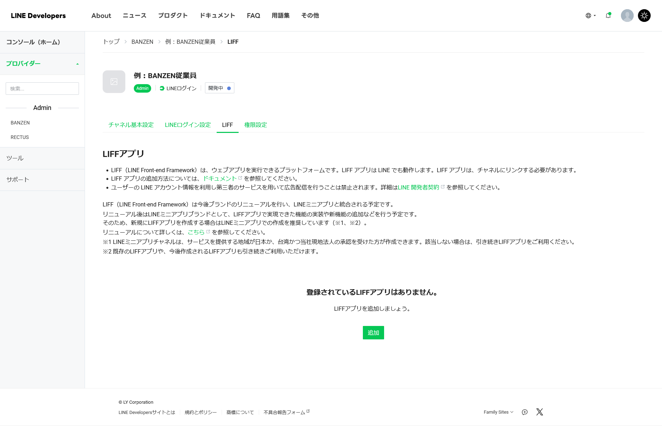Open the language globe selector

pos(590,16)
